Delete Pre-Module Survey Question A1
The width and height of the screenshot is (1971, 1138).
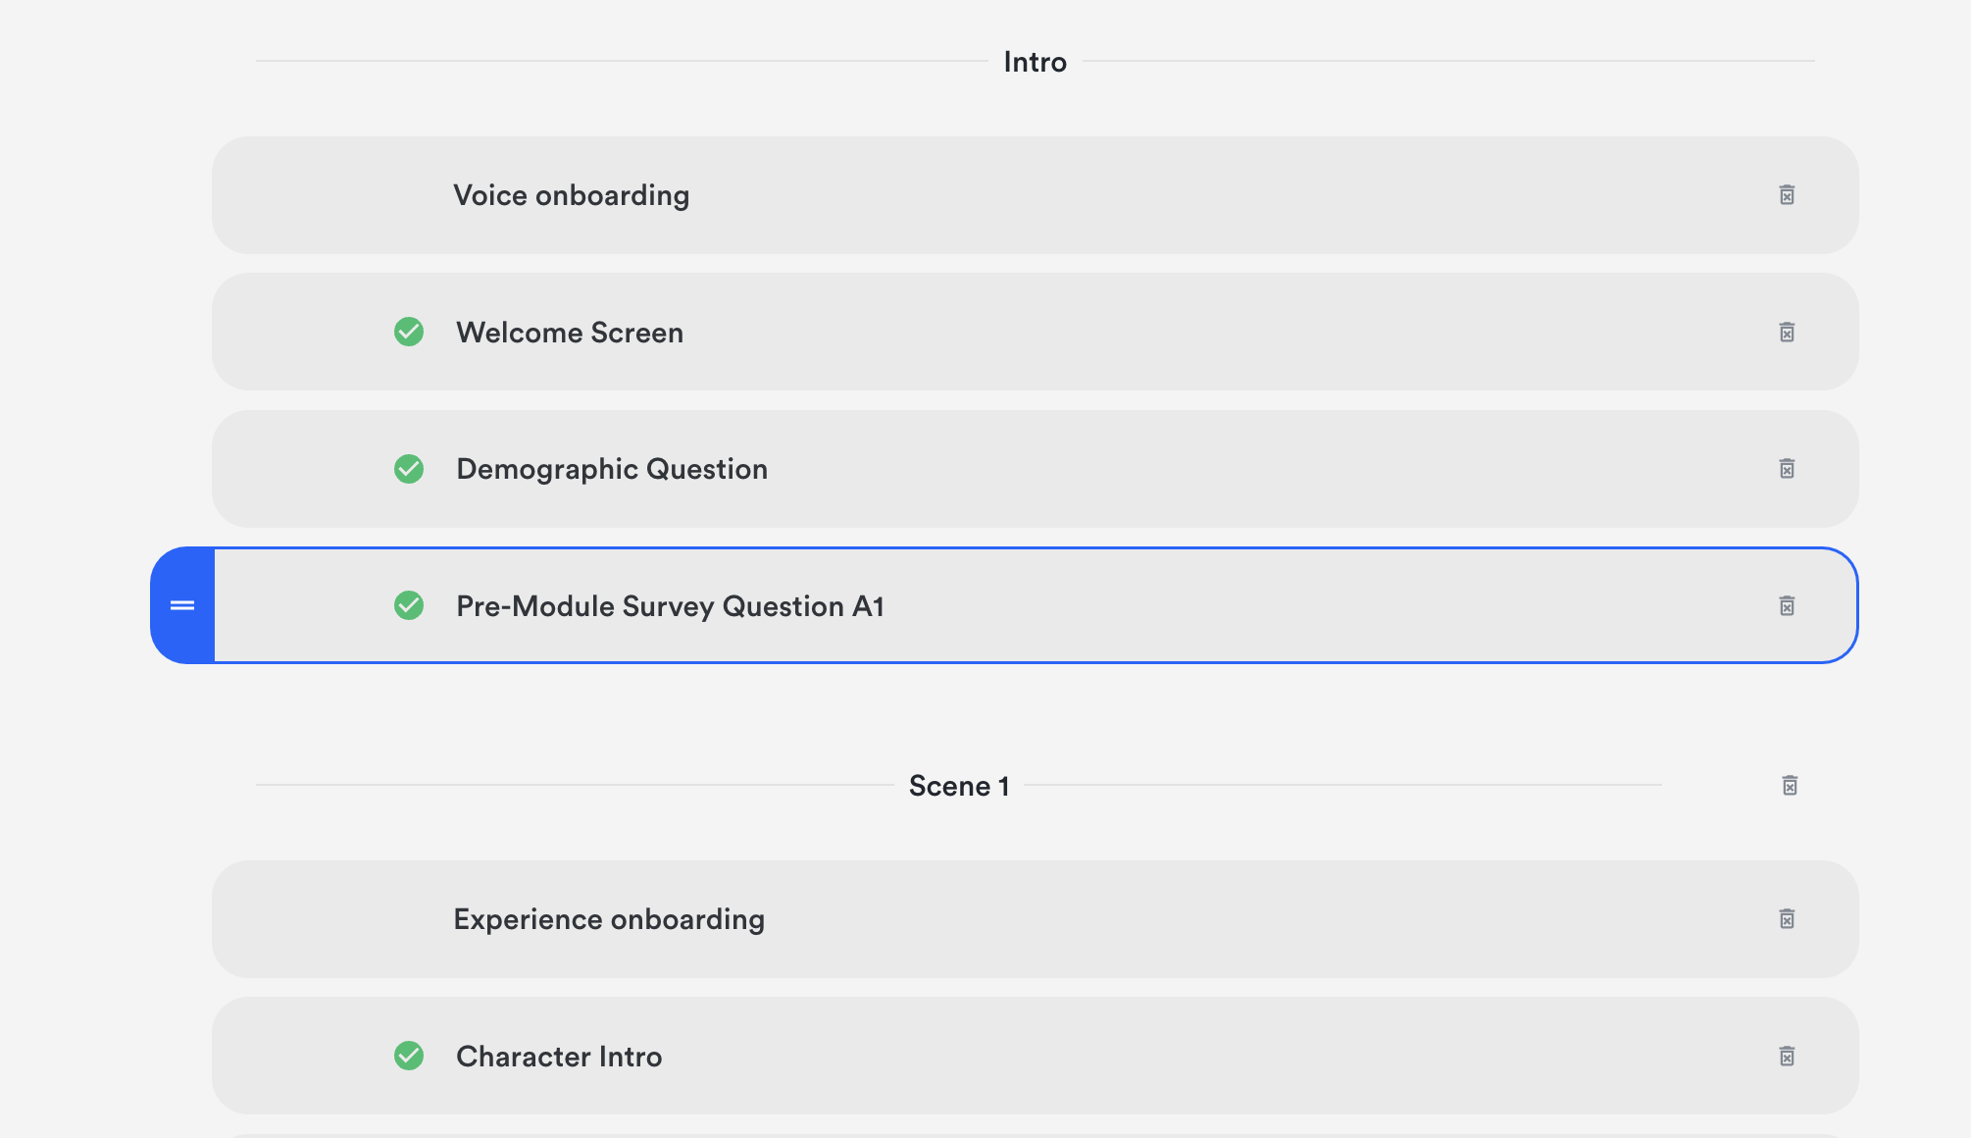[1787, 606]
